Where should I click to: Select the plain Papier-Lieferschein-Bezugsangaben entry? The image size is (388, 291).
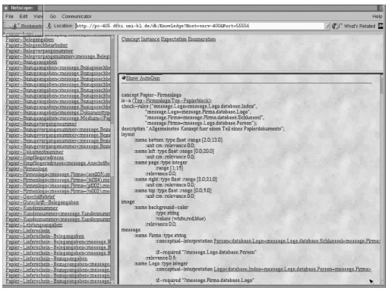(46, 258)
